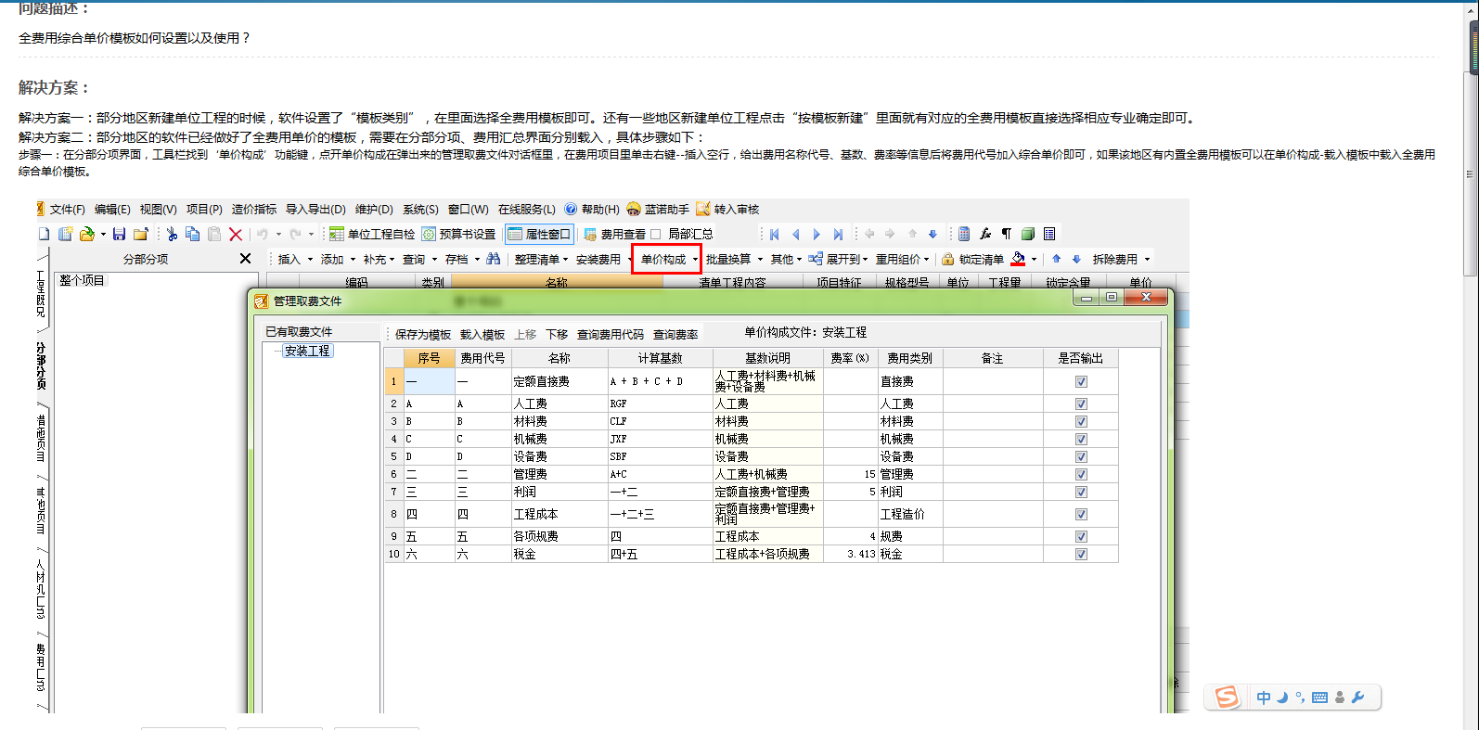Jump to last record navigation arrow
Screen dimensions: 1479x730
(x=838, y=234)
